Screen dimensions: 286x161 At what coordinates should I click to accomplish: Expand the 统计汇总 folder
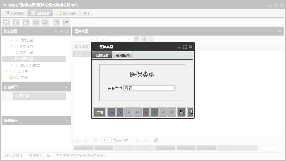tap(7, 77)
